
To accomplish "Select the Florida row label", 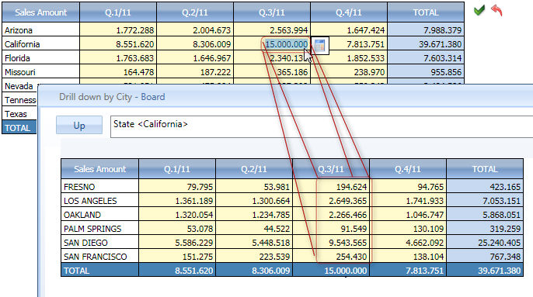I will click(x=17, y=58).
